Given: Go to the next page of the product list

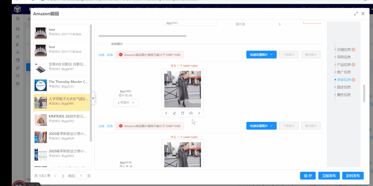Looking at the screenshot, I should [x=63, y=176].
